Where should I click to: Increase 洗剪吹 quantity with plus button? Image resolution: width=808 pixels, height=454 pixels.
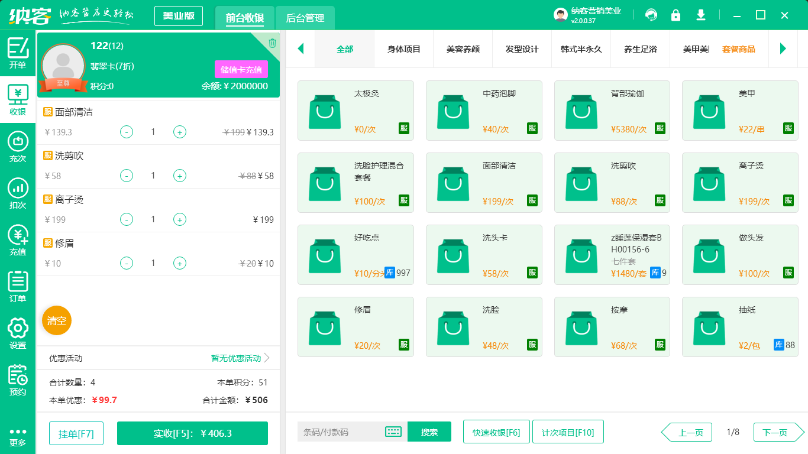point(179,176)
